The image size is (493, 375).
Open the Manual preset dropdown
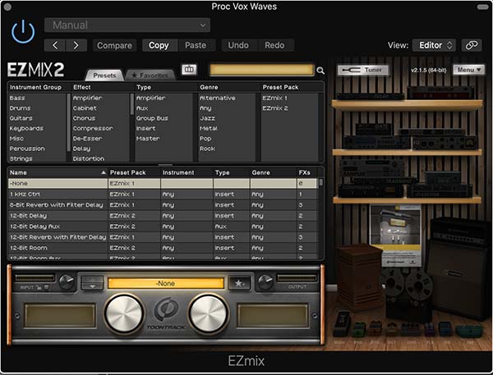coord(127,25)
